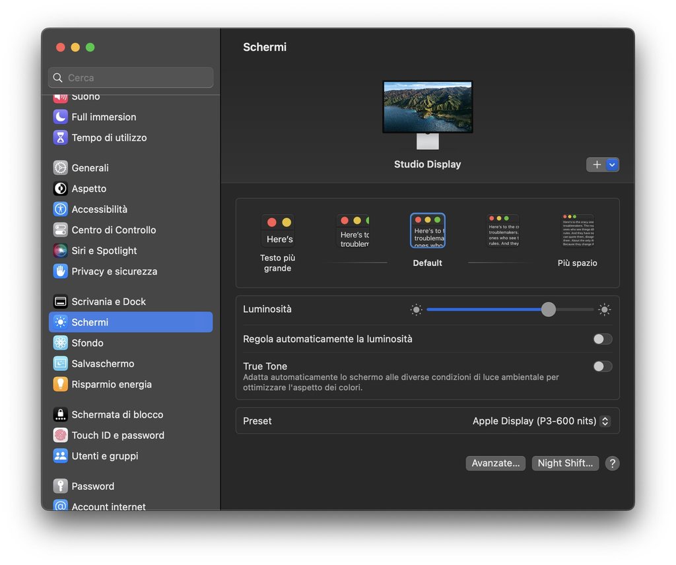Click the Touch ID fingerprint icon

(x=60, y=435)
